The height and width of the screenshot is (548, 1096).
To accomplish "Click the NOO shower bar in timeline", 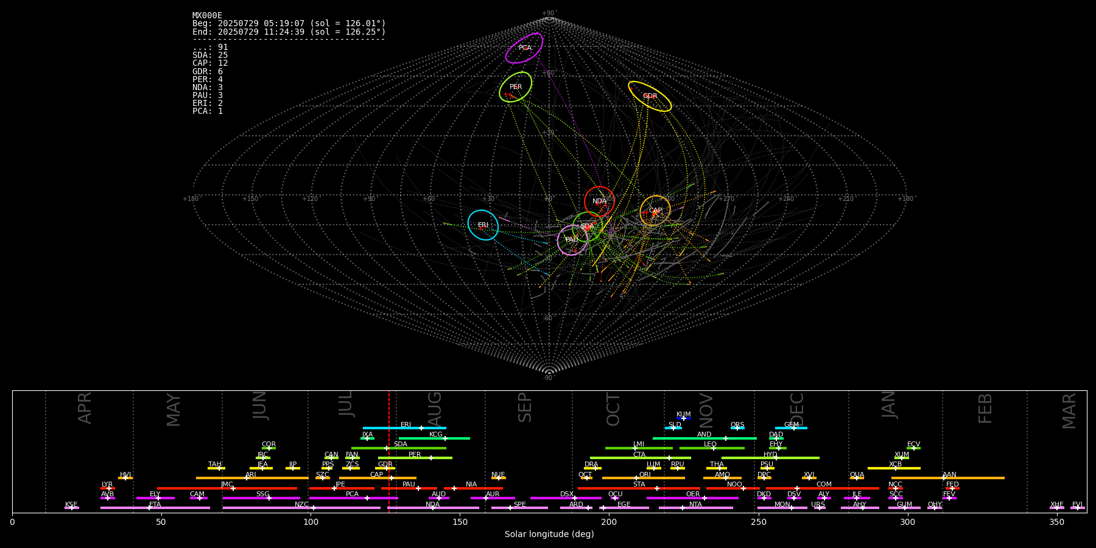I will tap(733, 488).
